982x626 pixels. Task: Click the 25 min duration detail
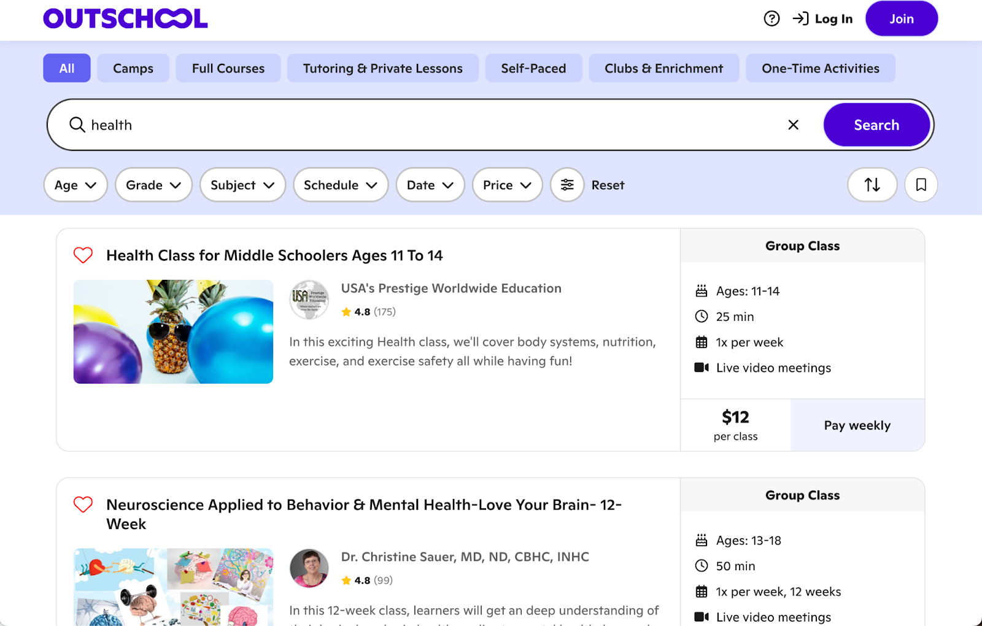tap(724, 317)
